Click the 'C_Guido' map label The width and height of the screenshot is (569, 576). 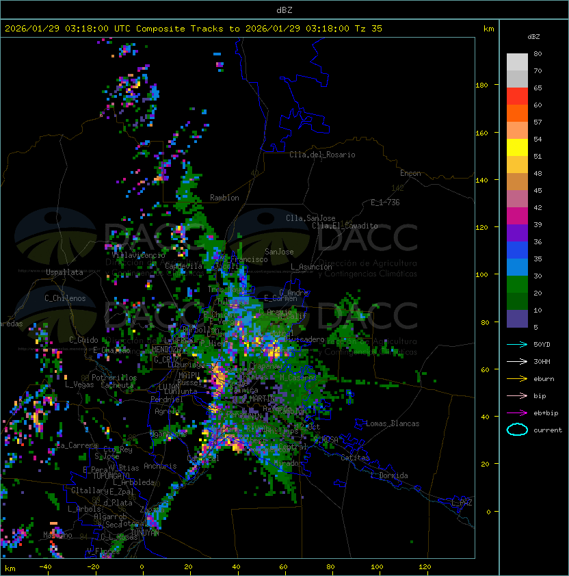83,340
